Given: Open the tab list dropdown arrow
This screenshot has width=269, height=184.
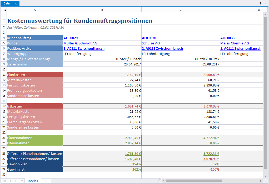Looking at the screenshot, I should point(266,3).
